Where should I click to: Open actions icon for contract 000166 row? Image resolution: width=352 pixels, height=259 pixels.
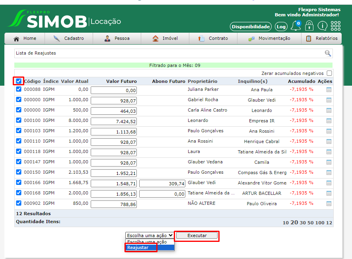[329, 183]
